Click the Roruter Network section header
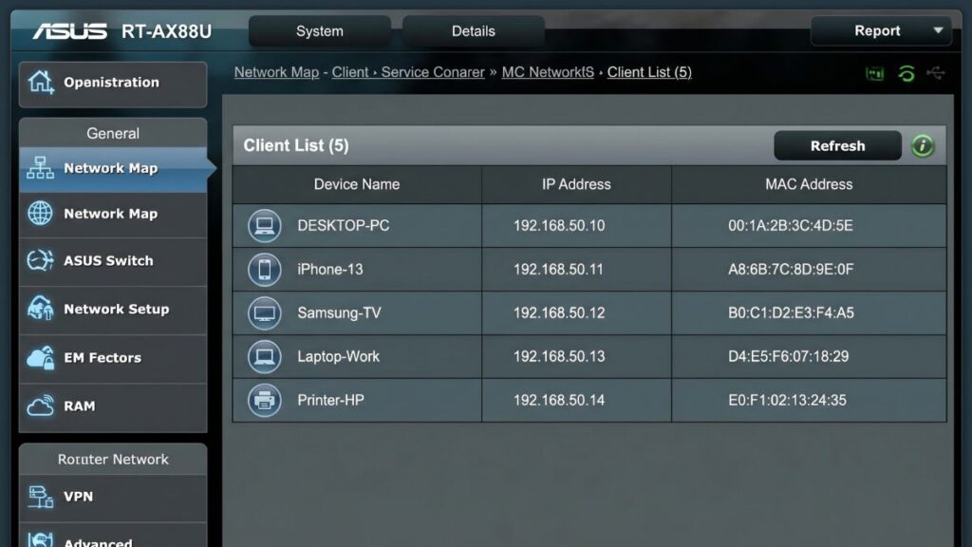This screenshot has height=547, width=972. coord(113,460)
